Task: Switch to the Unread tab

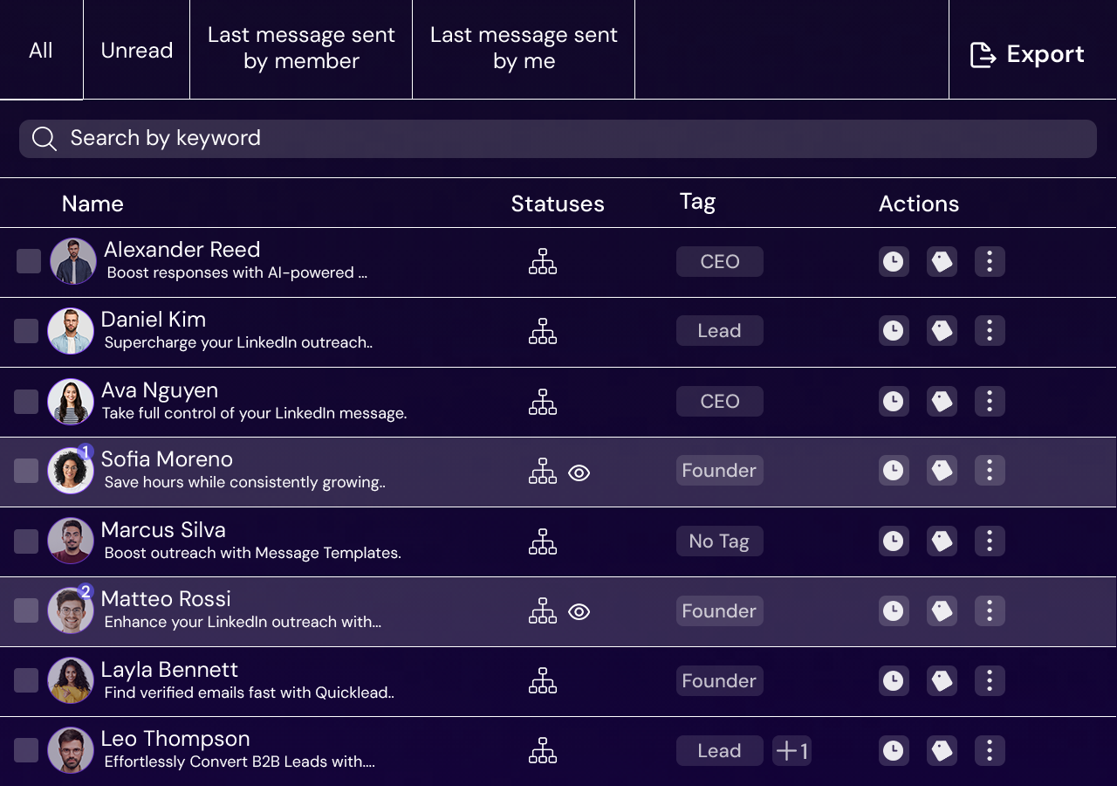Action: tap(137, 51)
